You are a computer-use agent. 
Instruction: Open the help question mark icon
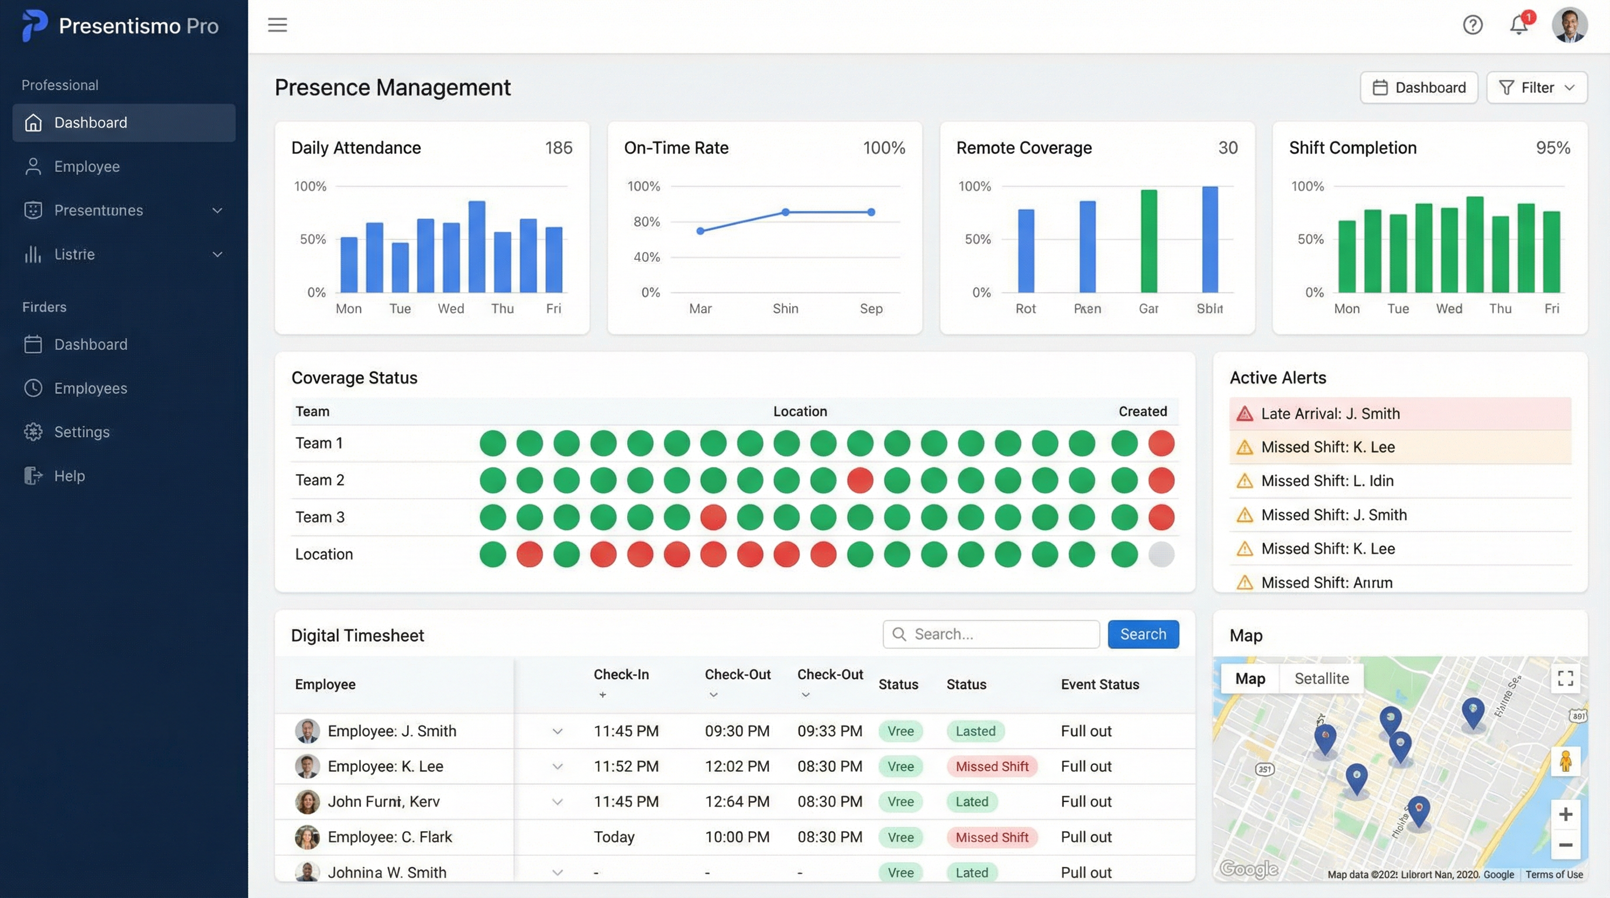1473,25
